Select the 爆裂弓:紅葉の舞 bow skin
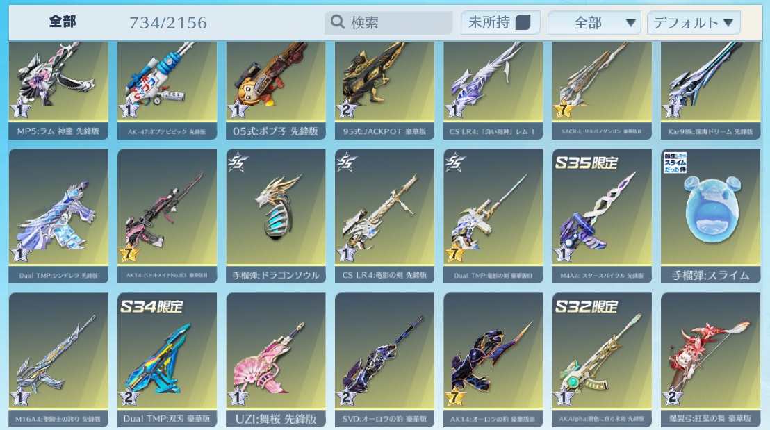 (710, 360)
